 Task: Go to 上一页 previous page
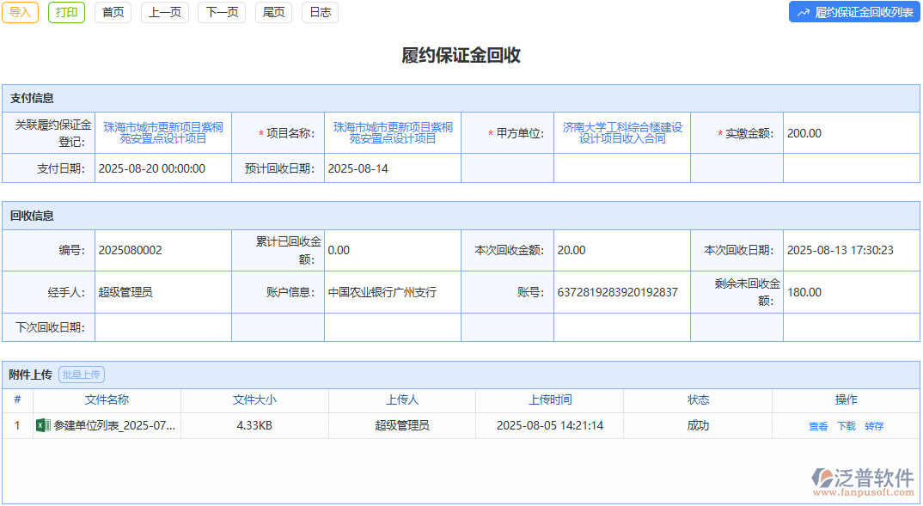[x=164, y=13]
